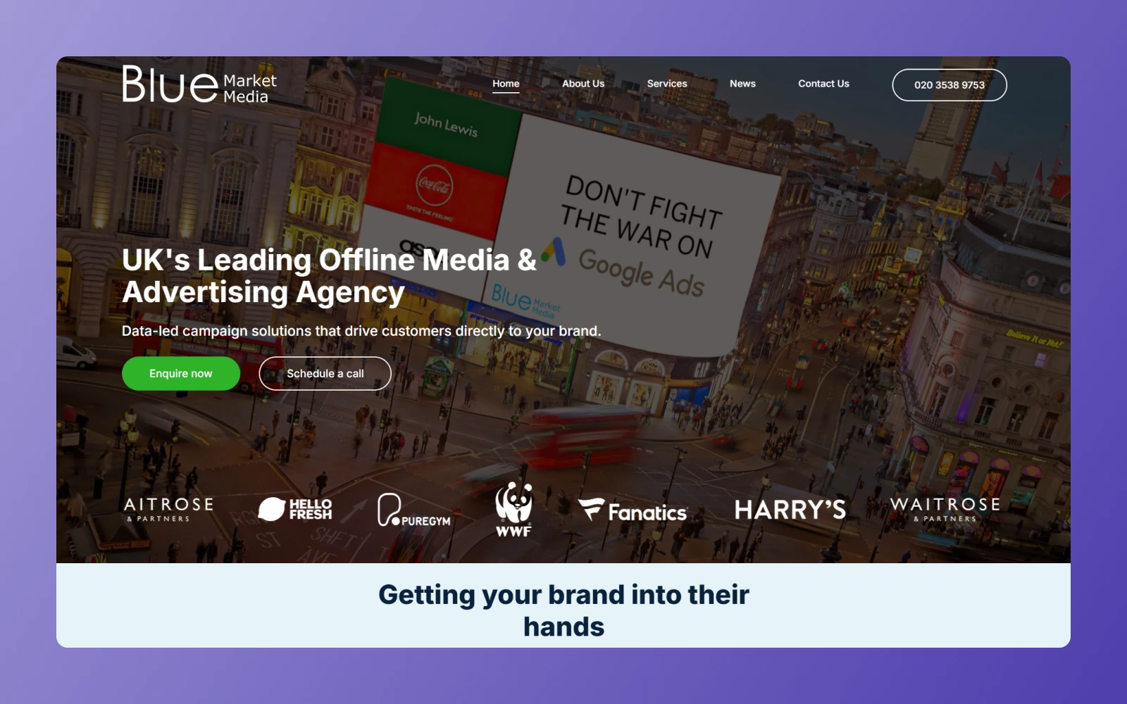1127x704 pixels.
Task: Click the Schedule a call button
Action: point(325,374)
